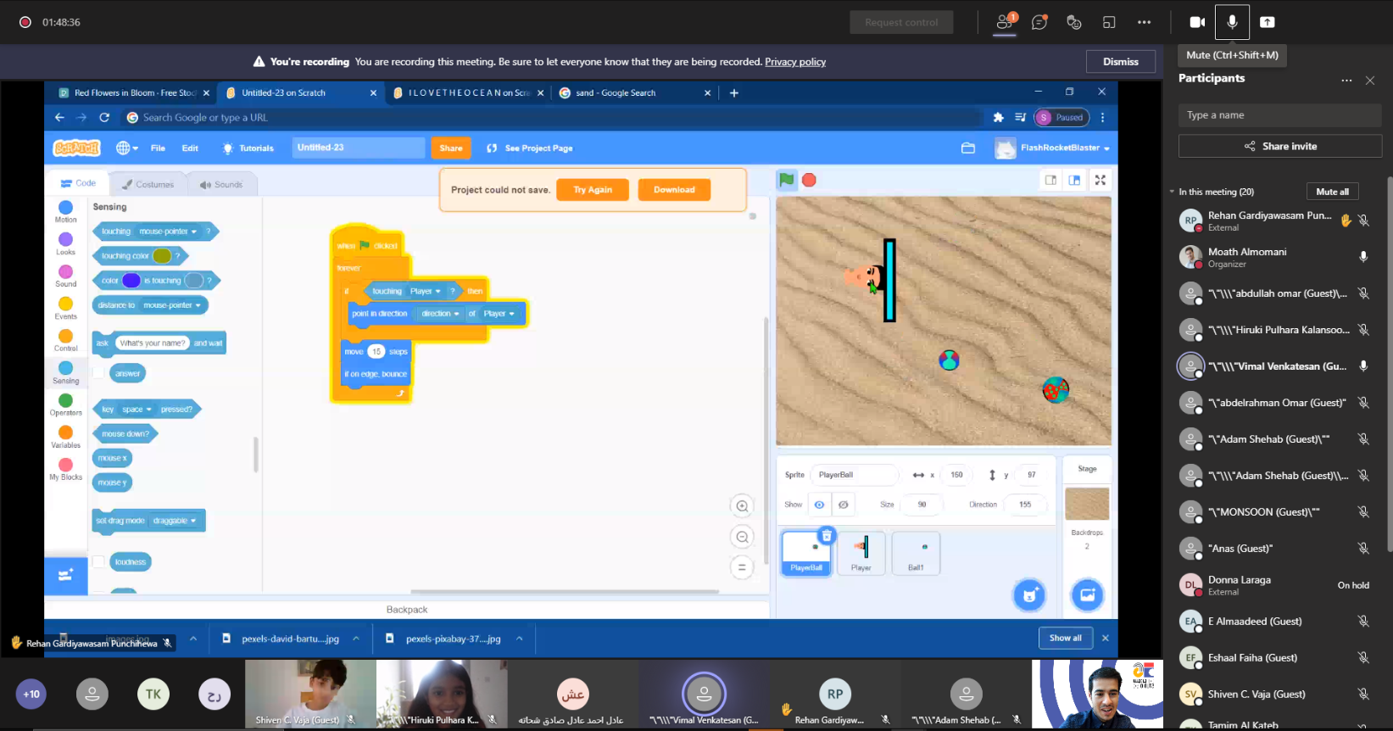Open Teams meeting chat icon
Image resolution: width=1393 pixels, height=731 pixels.
point(1039,22)
